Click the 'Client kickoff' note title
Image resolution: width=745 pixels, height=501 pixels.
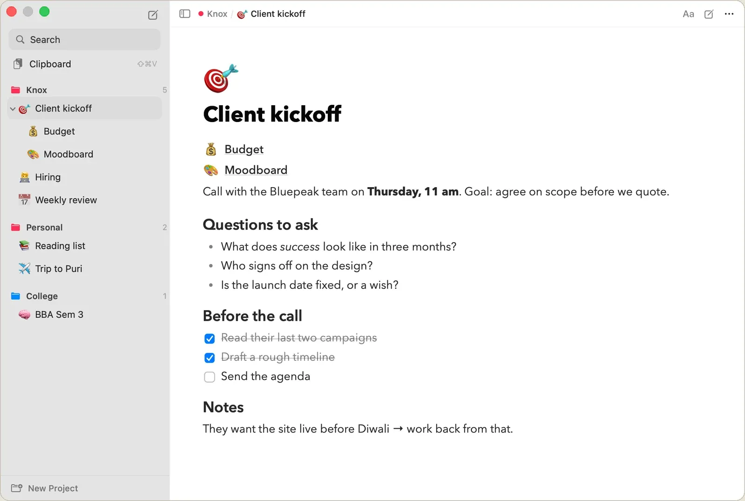(x=272, y=114)
